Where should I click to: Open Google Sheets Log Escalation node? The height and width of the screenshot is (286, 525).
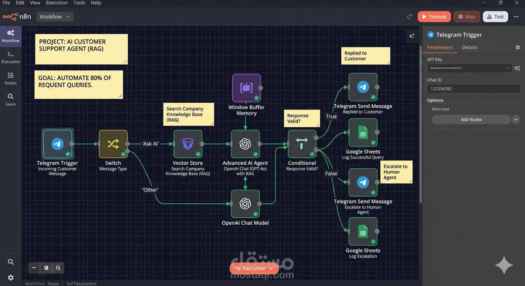[363, 232]
